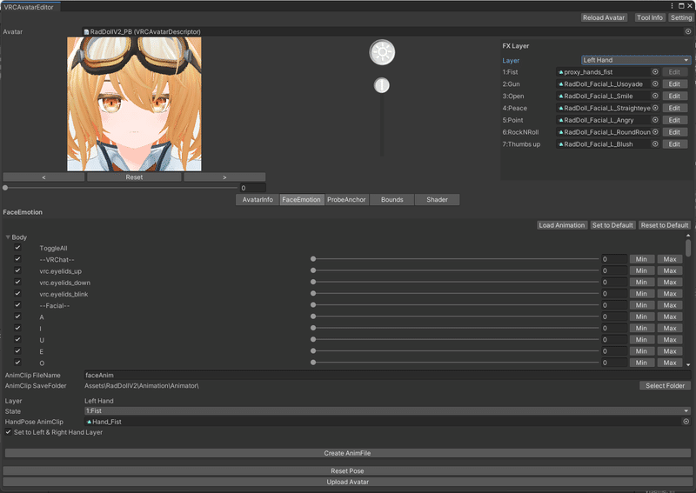Open object picker for 2:Gun clip
Screen dimensions: 696x493
tap(655, 83)
